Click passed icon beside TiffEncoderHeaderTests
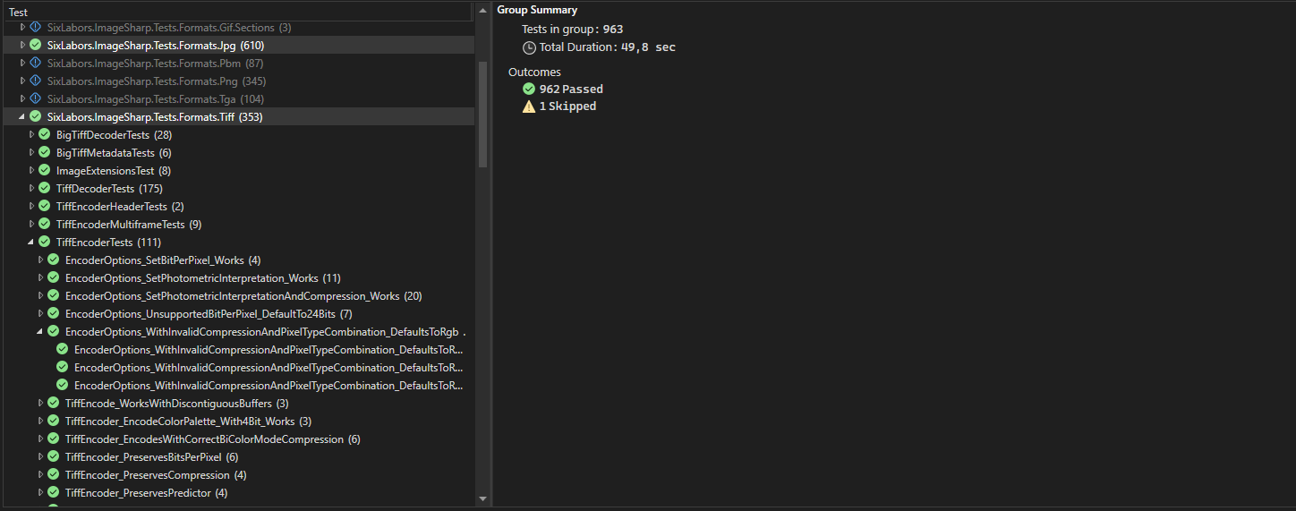This screenshot has height=511, width=1296. click(x=45, y=206)
